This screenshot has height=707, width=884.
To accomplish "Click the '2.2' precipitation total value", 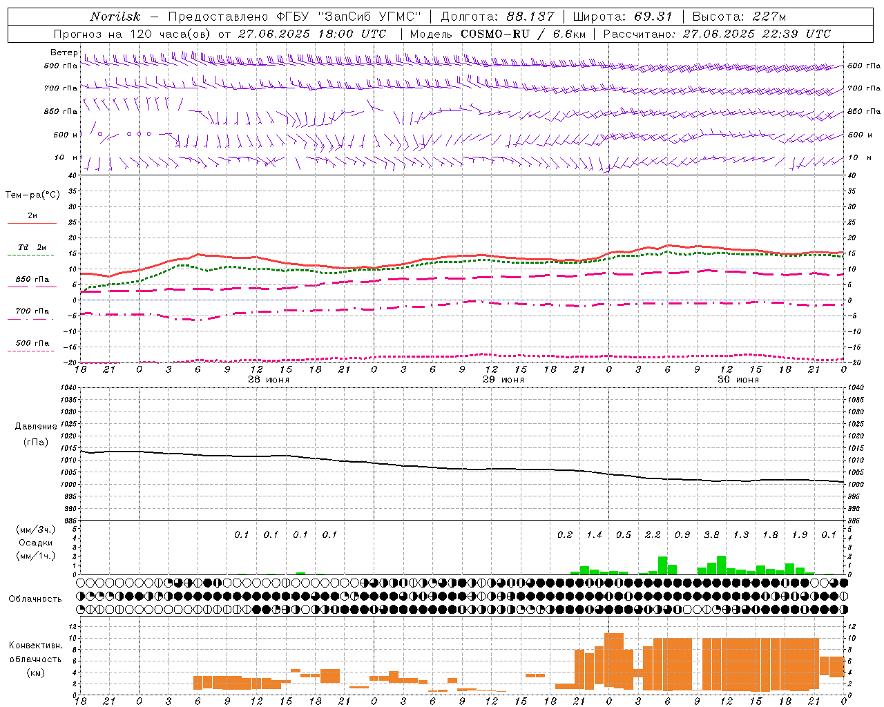I will pos(653,535).
